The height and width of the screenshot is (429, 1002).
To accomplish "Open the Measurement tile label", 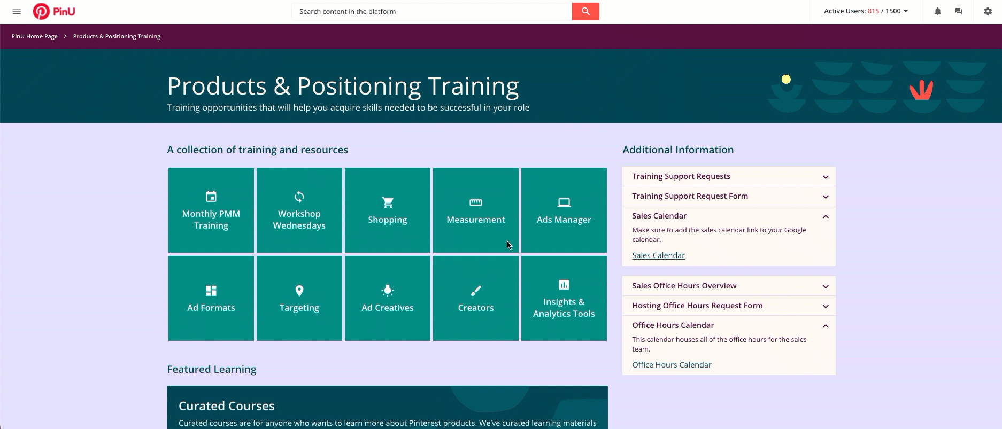I will coord(476,220).
